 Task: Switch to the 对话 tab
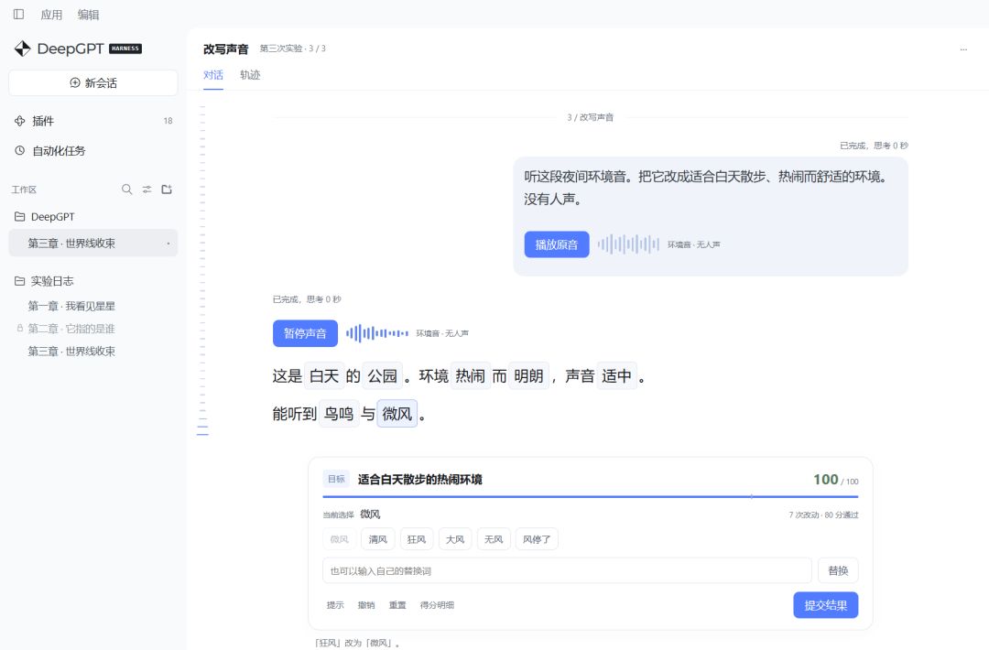[x=213, y=75]
